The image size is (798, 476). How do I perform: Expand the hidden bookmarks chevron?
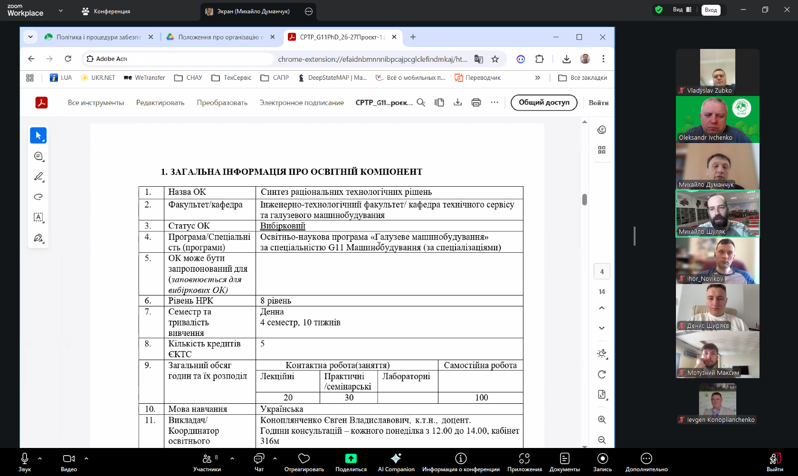point(538,78)
